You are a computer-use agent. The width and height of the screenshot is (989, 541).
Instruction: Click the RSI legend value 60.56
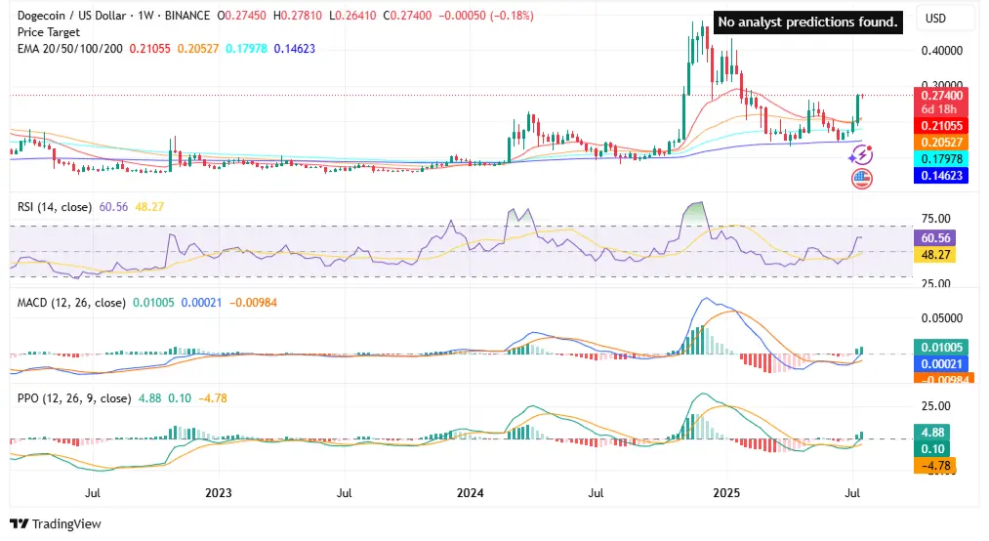[113, 207]
